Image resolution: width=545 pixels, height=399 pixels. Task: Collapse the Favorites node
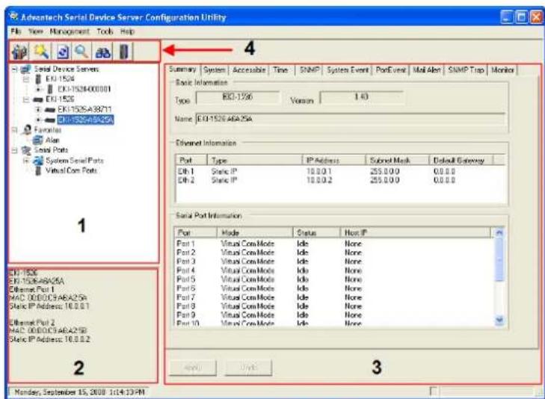(15, 130)
